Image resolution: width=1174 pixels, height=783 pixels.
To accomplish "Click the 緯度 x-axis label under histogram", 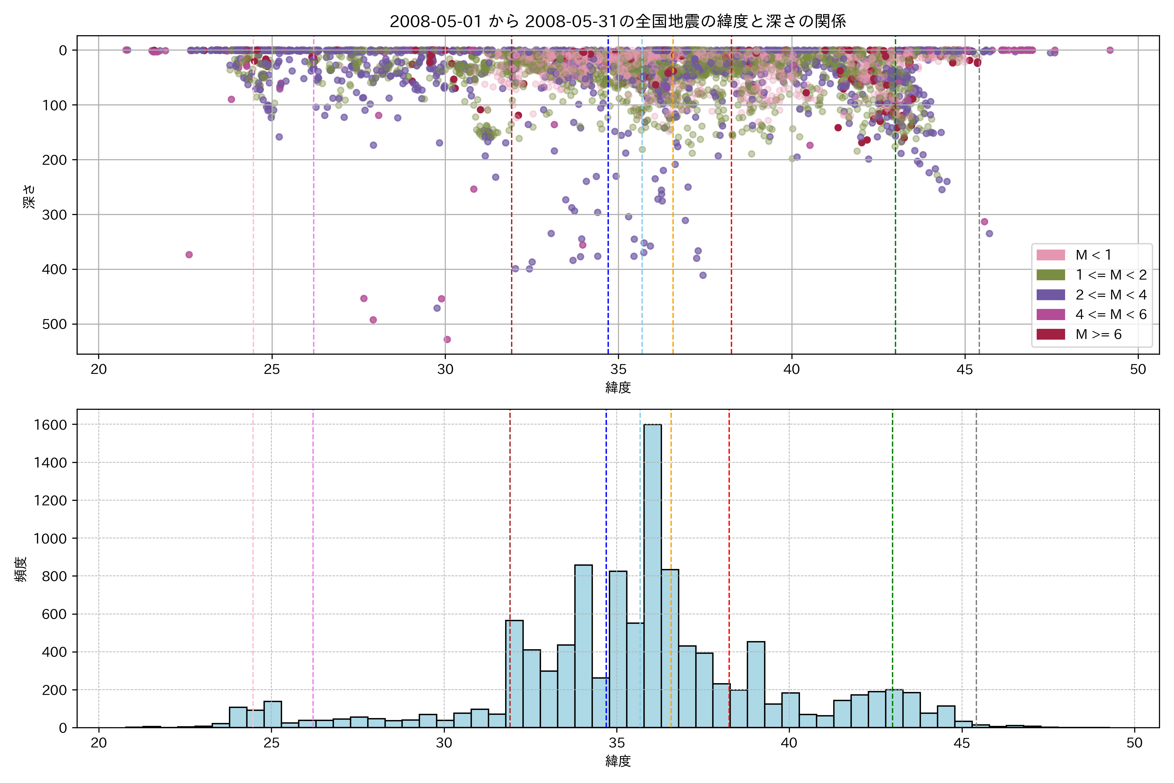I will tap(618, 761).
